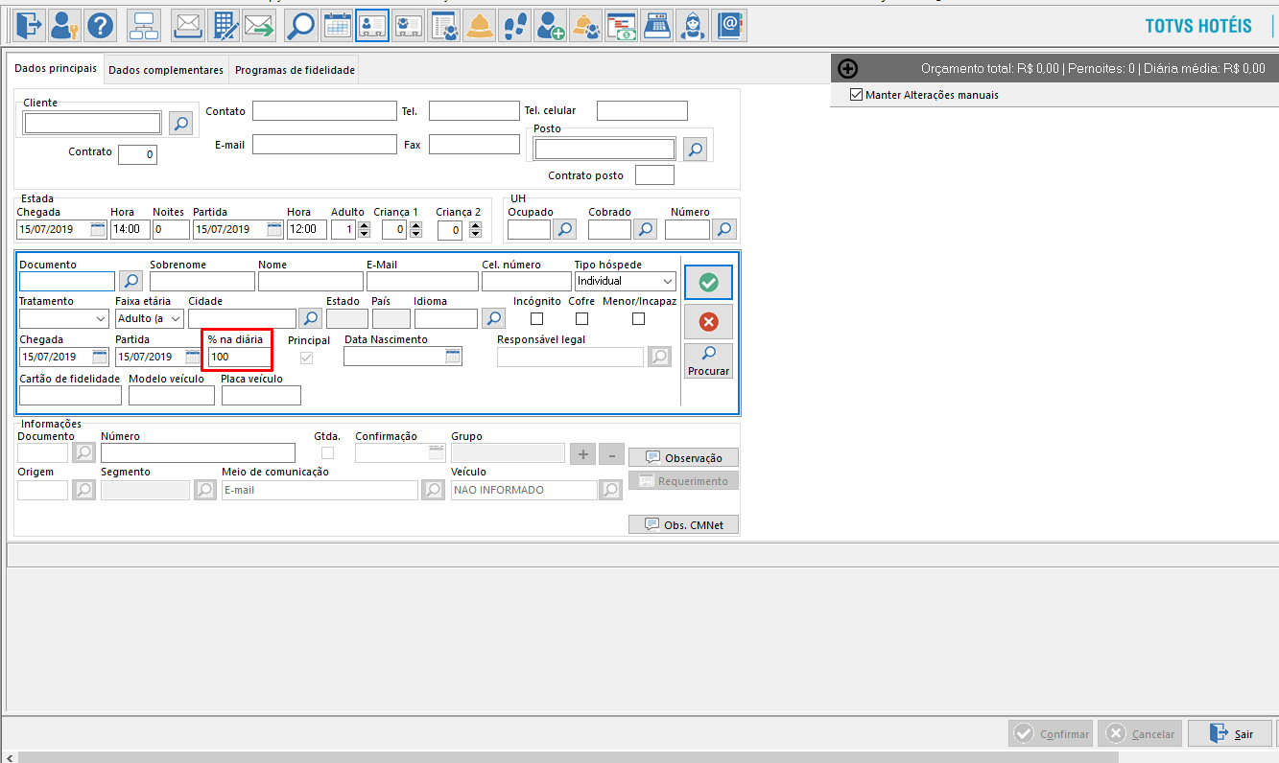Click the search icon beside Posto field
Viewport: 1279px width, 763px height.
tap(695, 149)
